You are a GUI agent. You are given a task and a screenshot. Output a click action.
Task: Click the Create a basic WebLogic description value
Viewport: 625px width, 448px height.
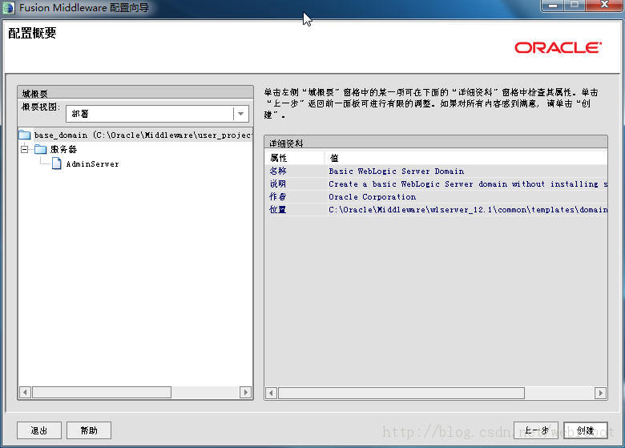click(468, 184)
